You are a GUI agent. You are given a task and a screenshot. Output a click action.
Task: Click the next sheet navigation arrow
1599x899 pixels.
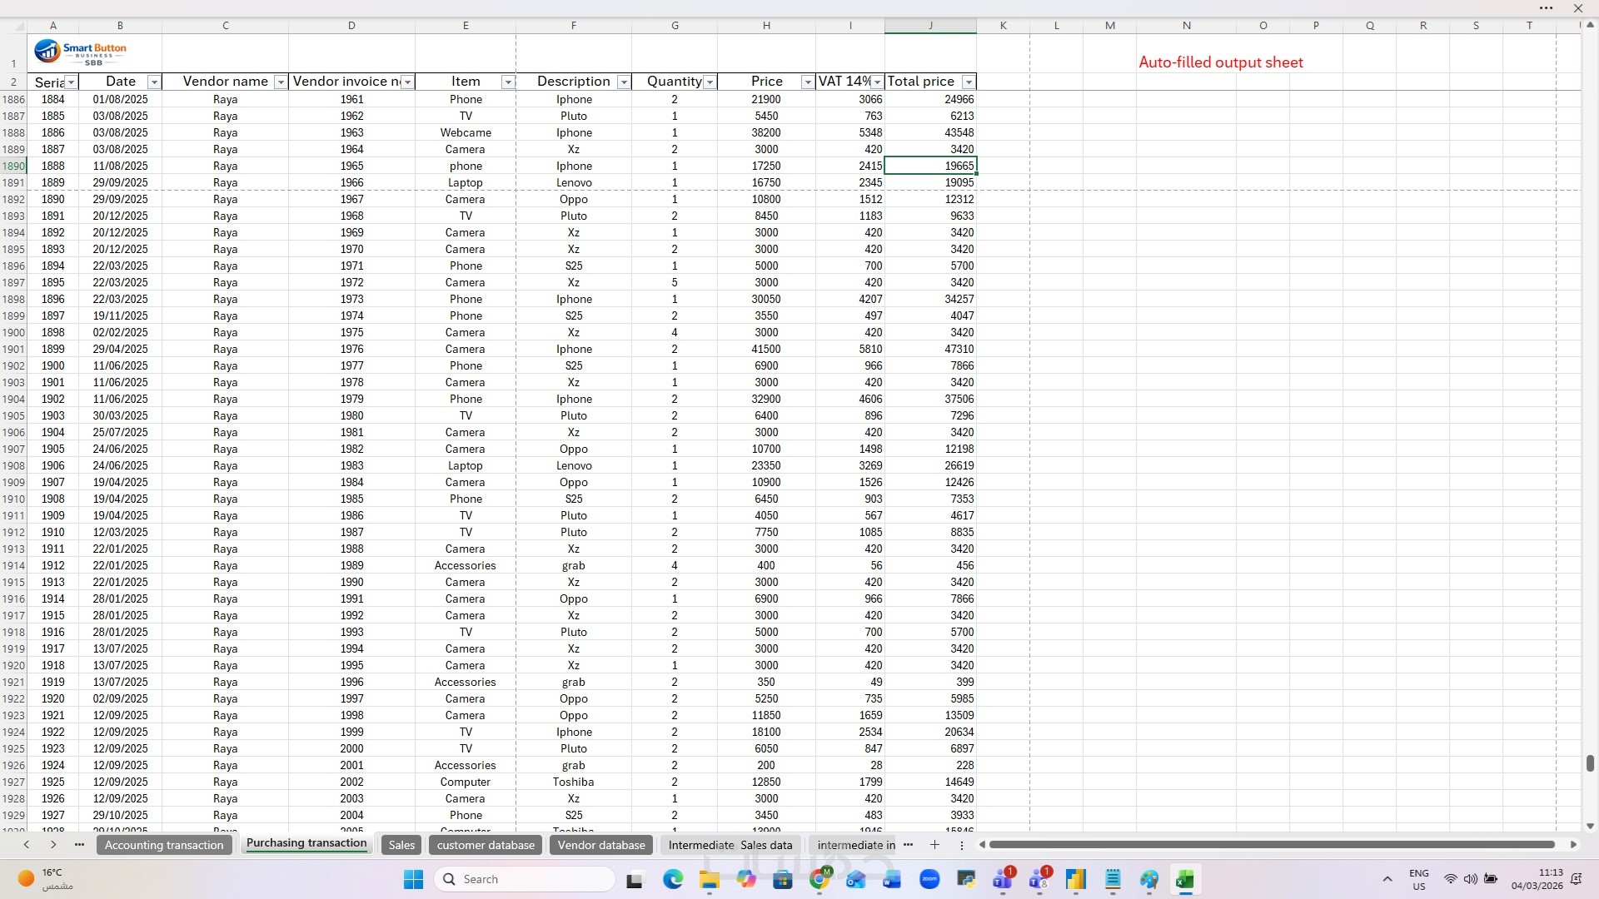coord(53,845)
